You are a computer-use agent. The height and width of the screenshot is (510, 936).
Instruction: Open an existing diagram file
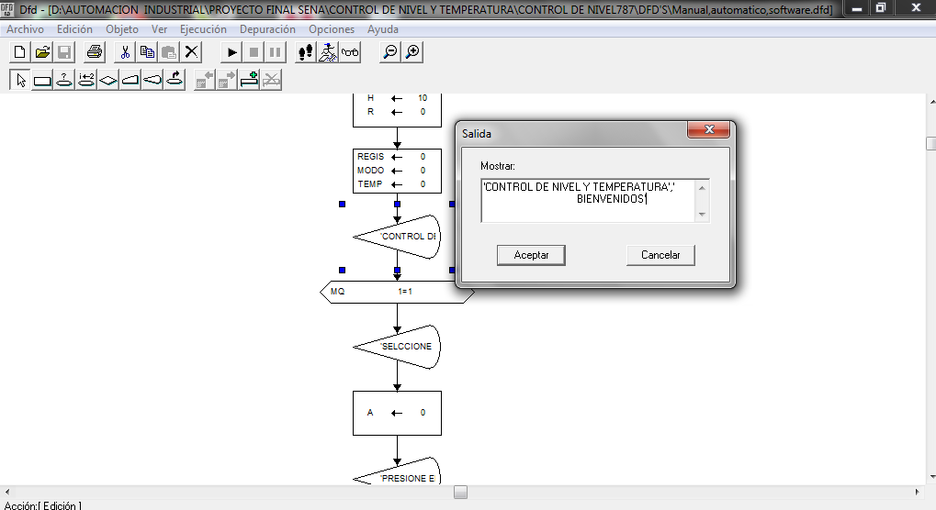pyautogui.click(x=42, y=52)
